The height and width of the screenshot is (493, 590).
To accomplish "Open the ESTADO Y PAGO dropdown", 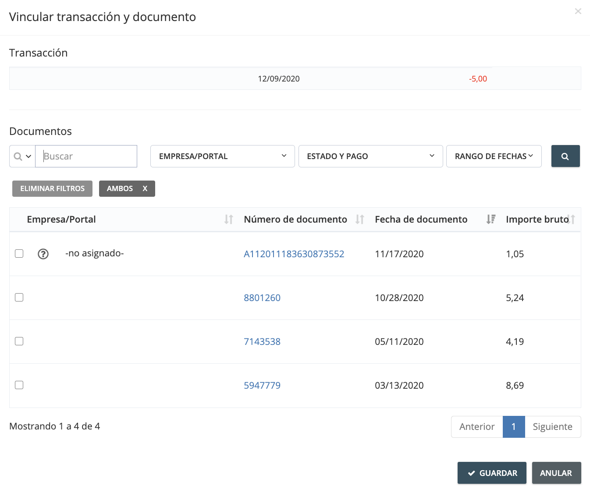I will point(370,156).
